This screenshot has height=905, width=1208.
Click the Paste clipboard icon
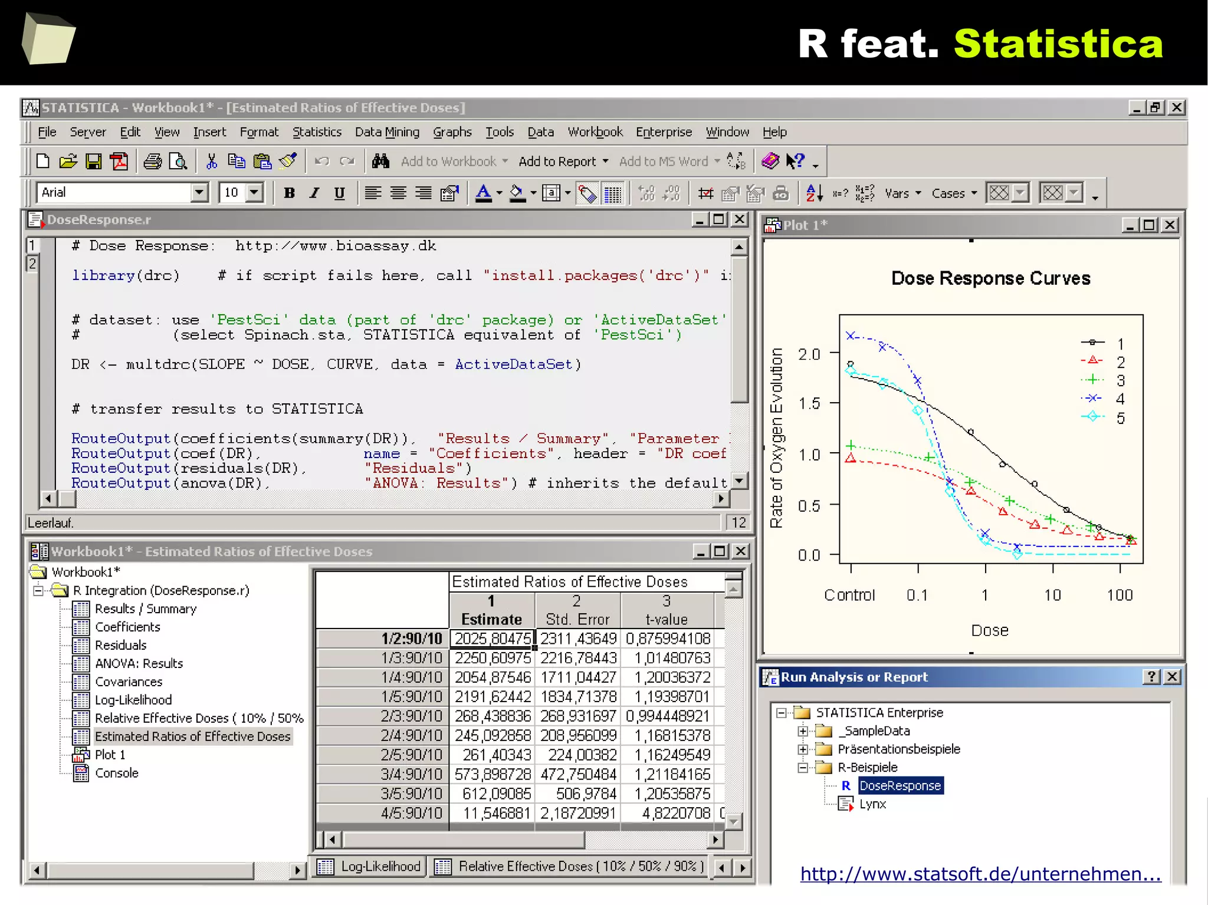pyautogui.click(x=262, y=161)
